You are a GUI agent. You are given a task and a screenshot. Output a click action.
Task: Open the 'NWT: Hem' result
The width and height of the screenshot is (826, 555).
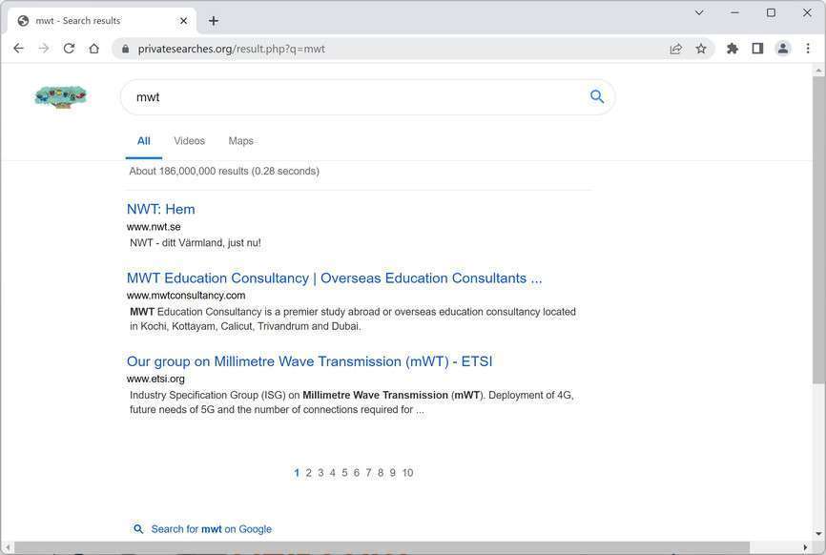[160, 209]
